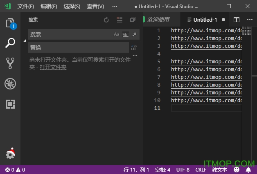Screen dimensions: 257x174
Task: Open the CRLF line ending selector
Action: click(201, 170)
